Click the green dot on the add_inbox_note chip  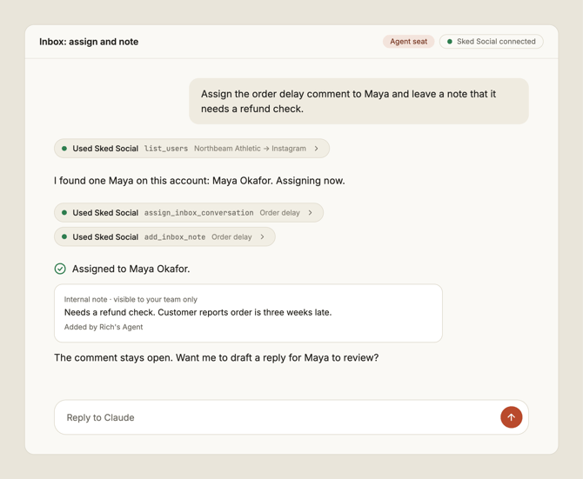click(64, 237)
